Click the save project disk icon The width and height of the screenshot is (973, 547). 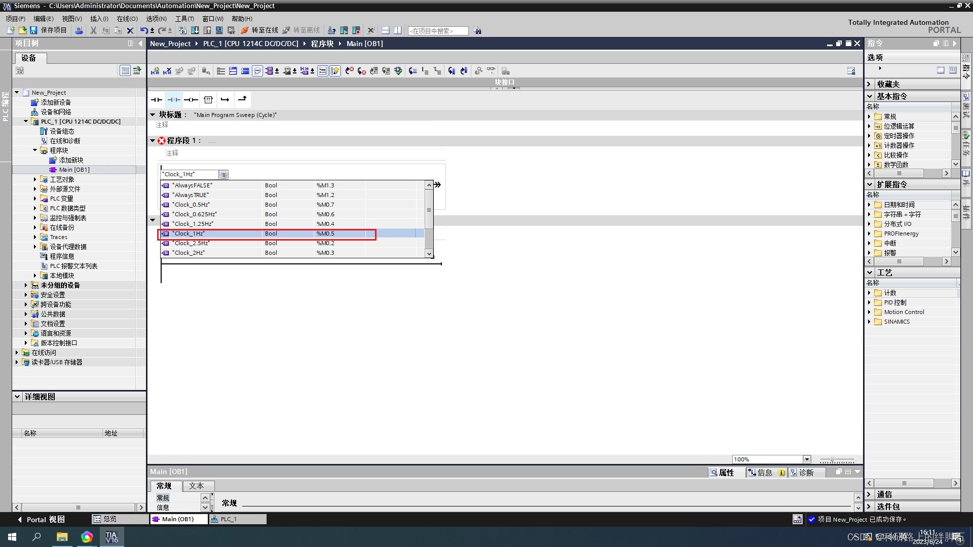pos(33,30)
